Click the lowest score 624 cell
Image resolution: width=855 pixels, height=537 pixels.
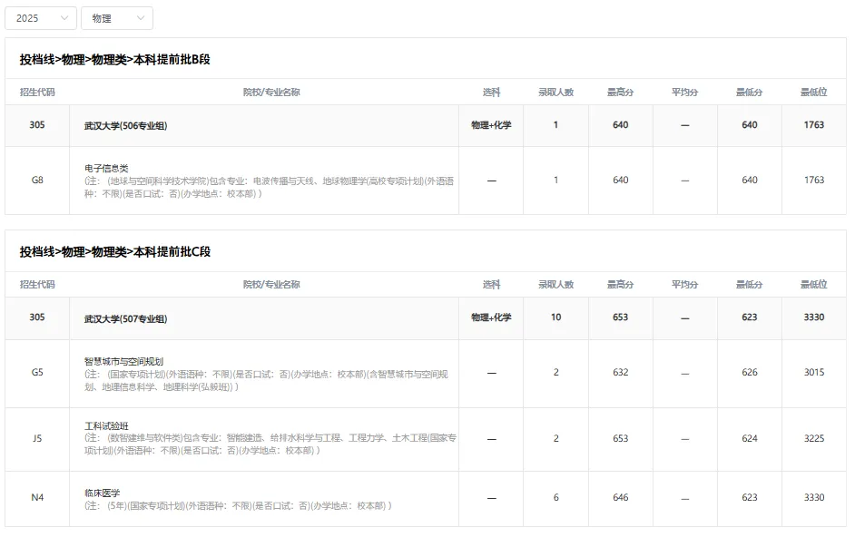pyautogui.click(x=749, y=438)
